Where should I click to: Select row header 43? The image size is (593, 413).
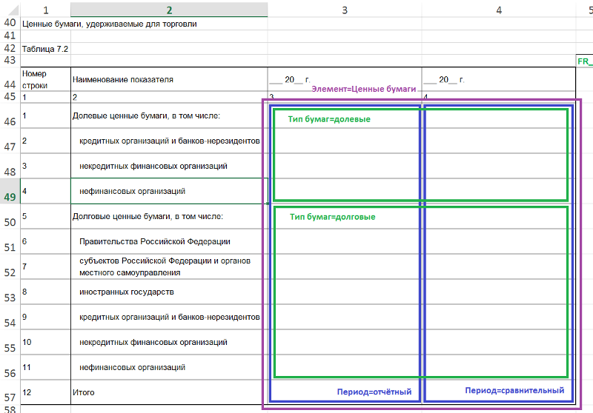10,61
